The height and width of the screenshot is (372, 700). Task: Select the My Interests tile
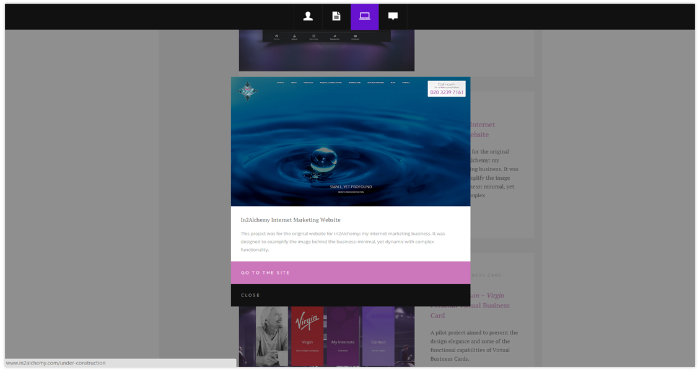(343, 335)
